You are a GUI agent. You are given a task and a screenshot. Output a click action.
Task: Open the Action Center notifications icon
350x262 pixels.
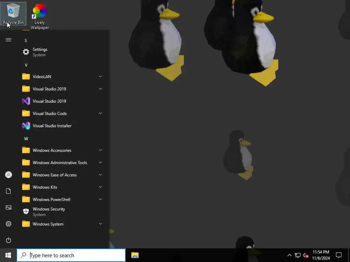tap(339, 255)
